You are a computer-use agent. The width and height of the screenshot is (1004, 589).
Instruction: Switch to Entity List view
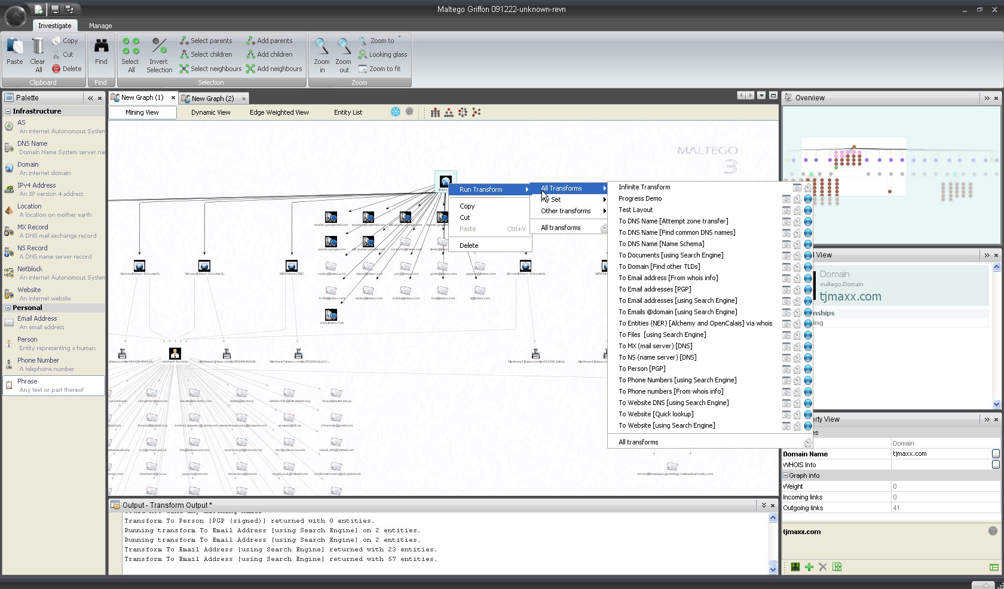(x=348, y=112)
